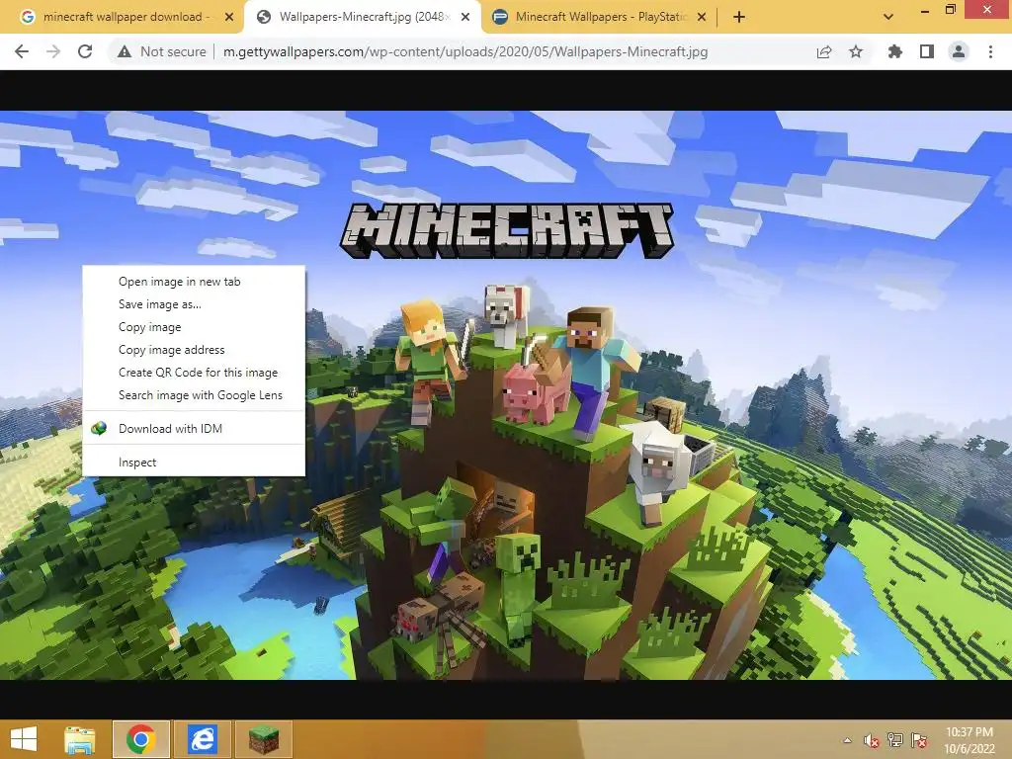The image size is (1012, 759).
Task: Bookmark this page with the star icon
Action: (856, 51)
